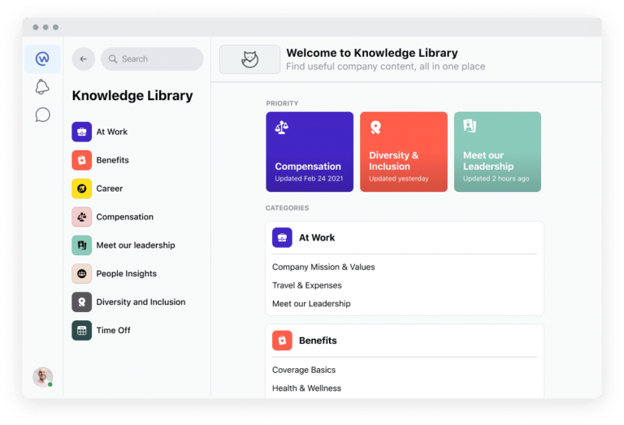Click the user profile avatar

tap(42, 376)
